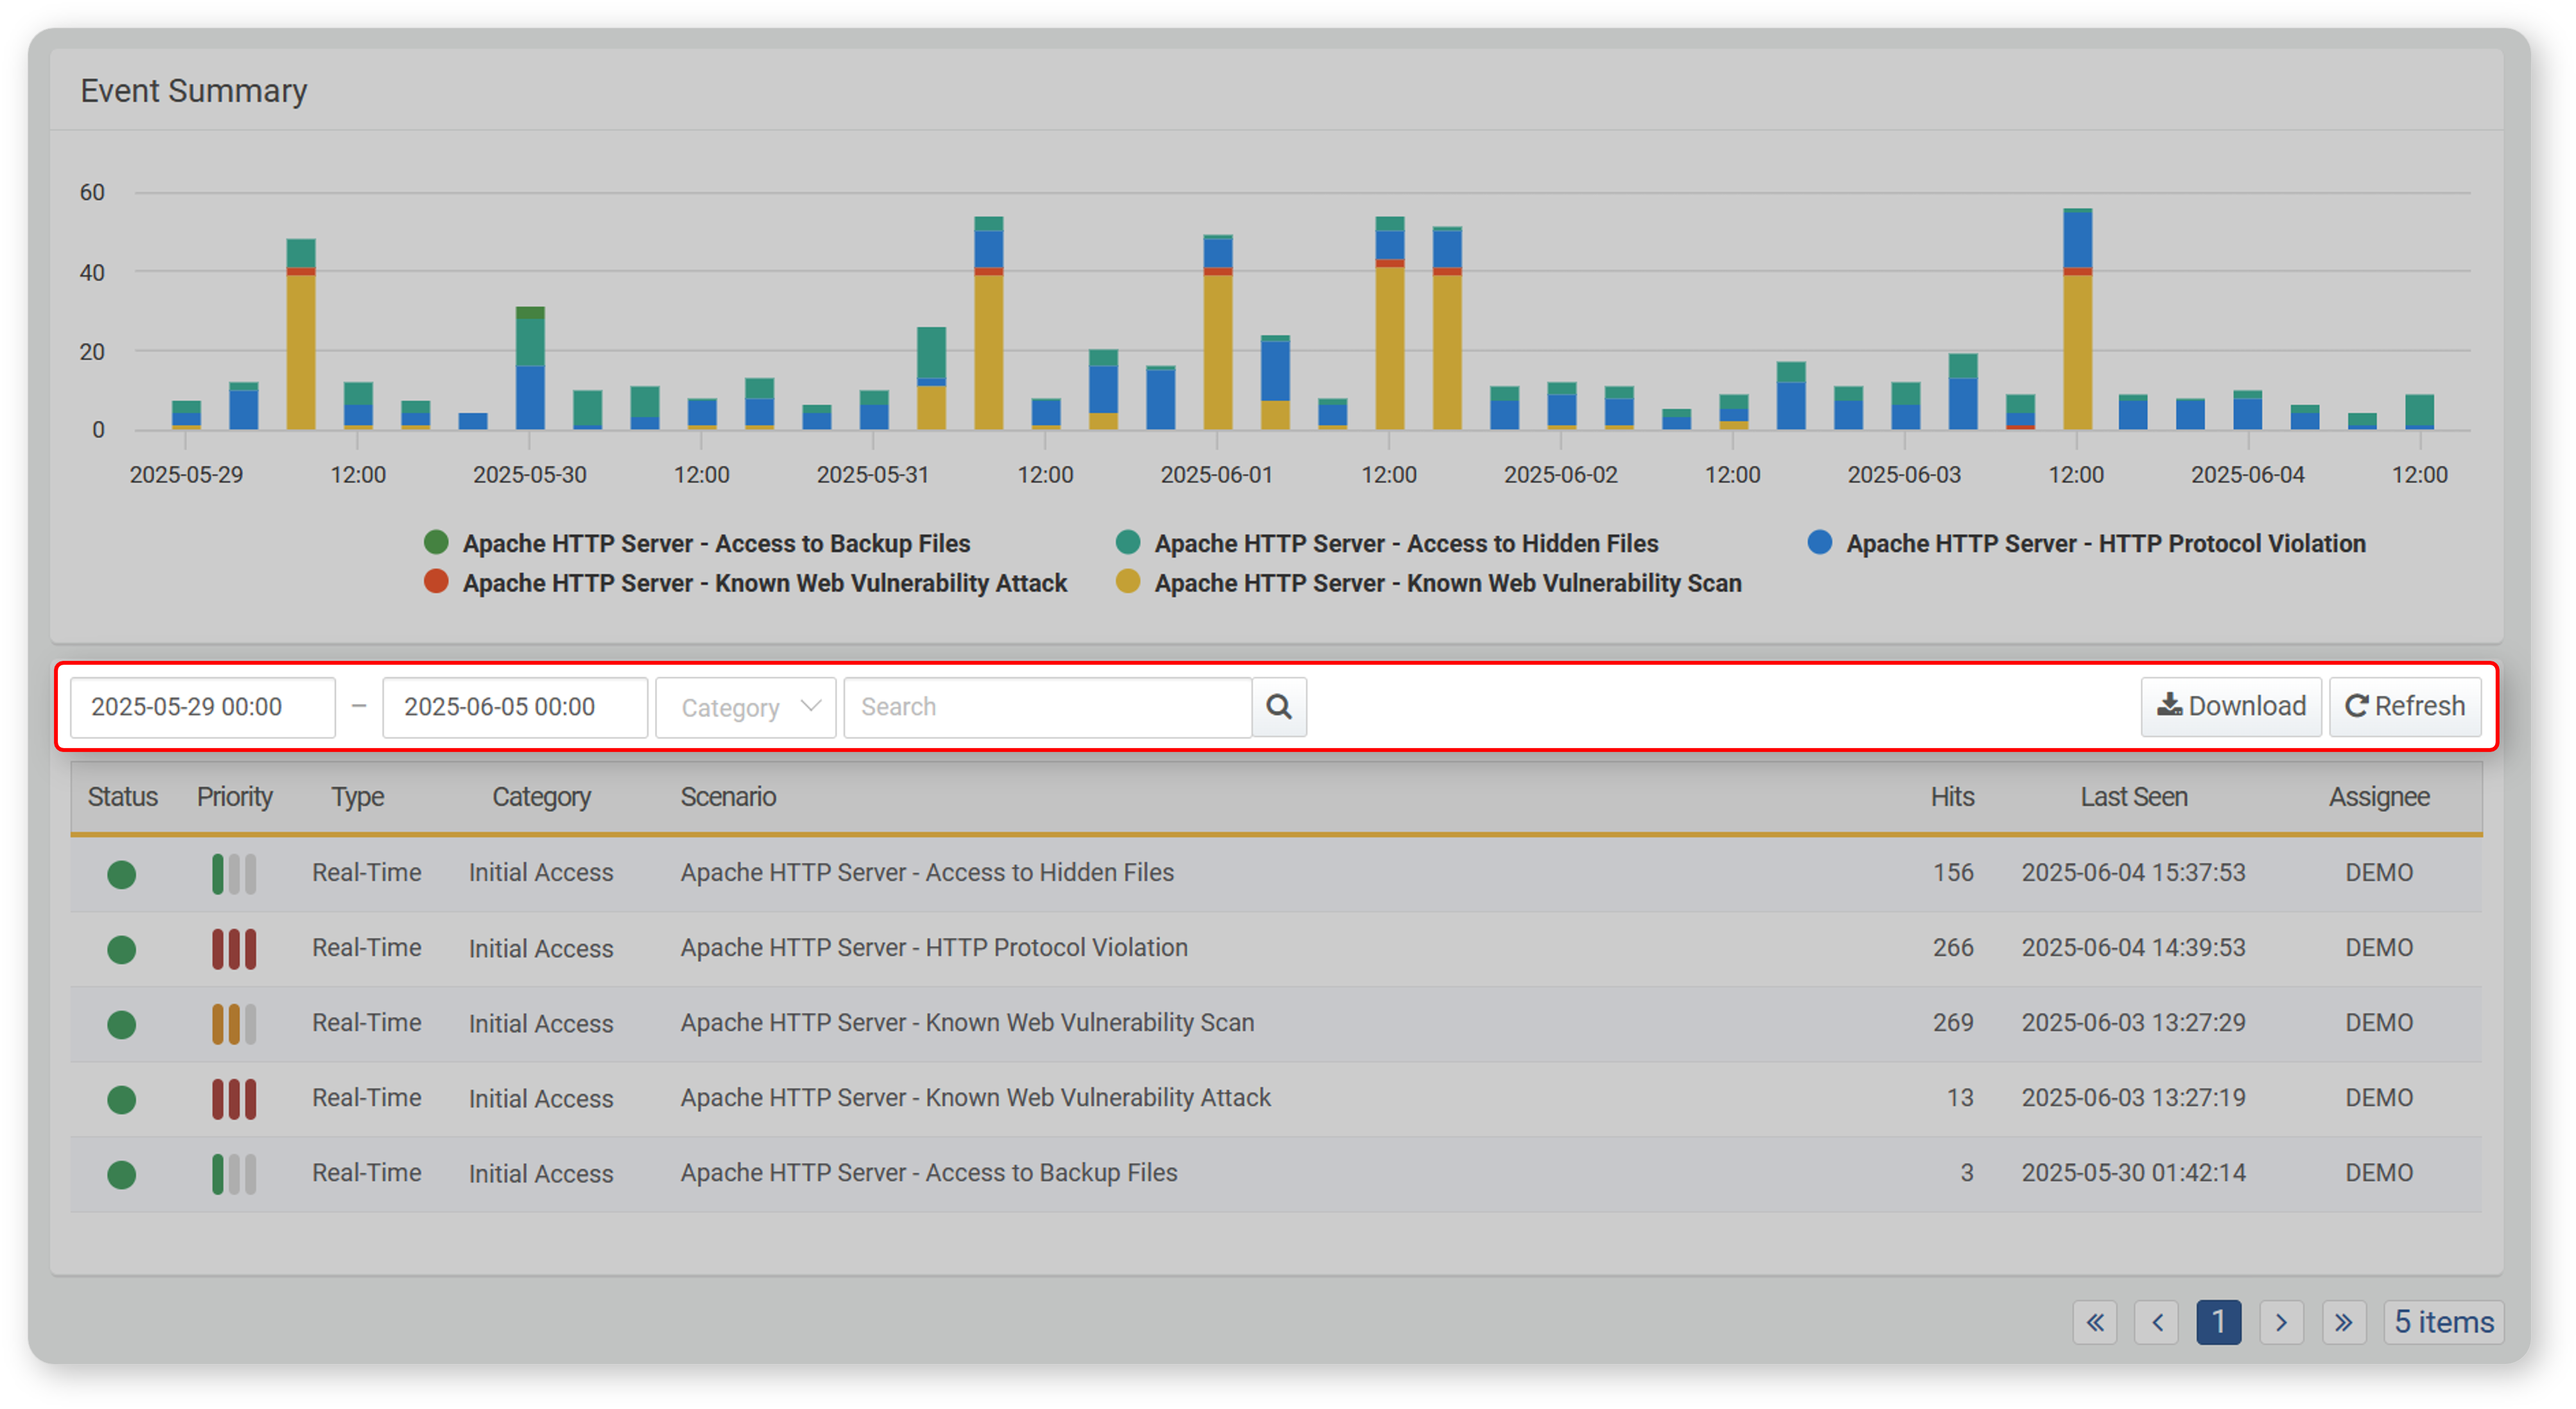Toggle Known Web Vulnerability Scan legend item
The image size is (2576, 1409).
tap(1429, 583)
